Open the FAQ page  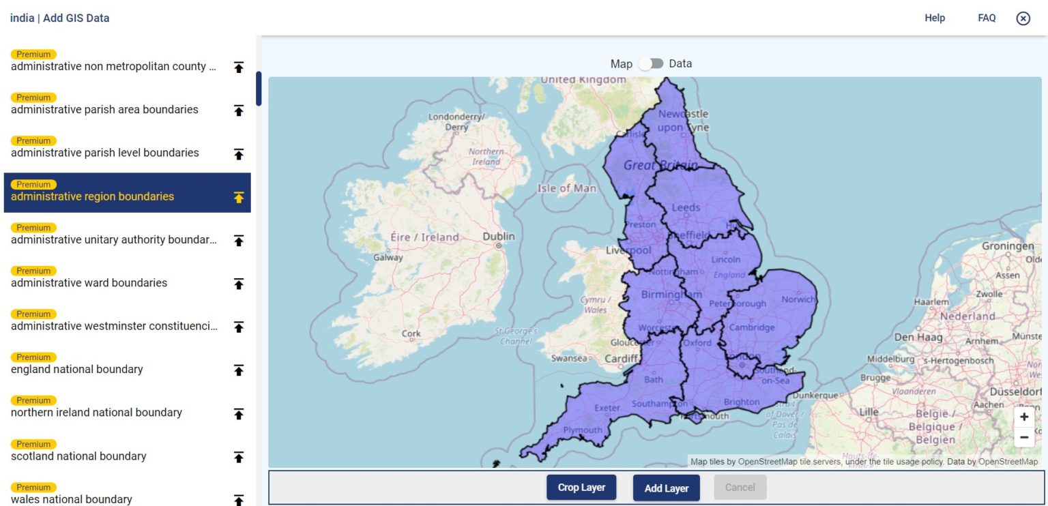[987, 18]
